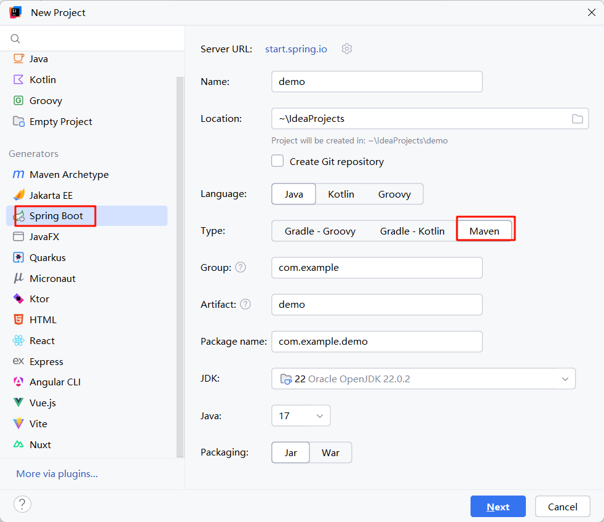Click the Ktor generator icon
Viewport: 604px width, 522px height.
coord(18,299)
